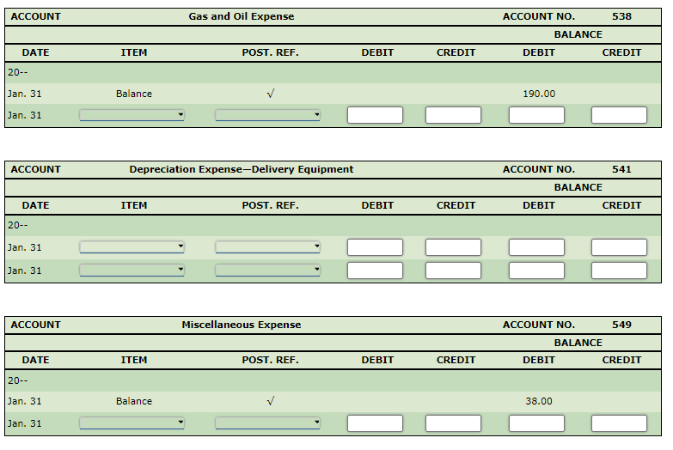Click Debit field in first Depreciation Expense row
Viewport: 673px width, 450px height.
pyautogui.click(x=375, y=247)
